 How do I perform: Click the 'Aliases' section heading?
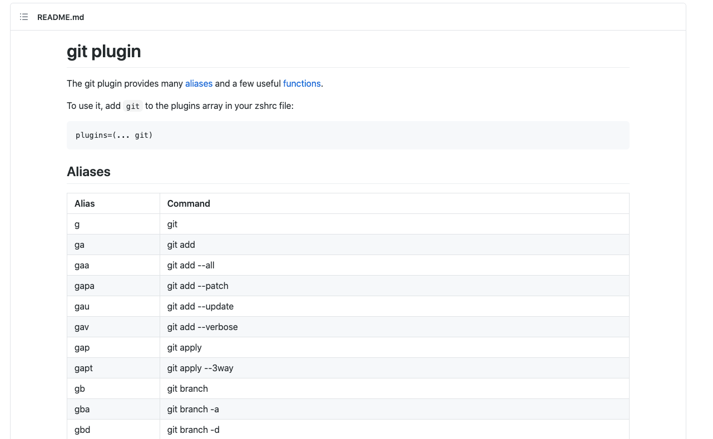89,172
